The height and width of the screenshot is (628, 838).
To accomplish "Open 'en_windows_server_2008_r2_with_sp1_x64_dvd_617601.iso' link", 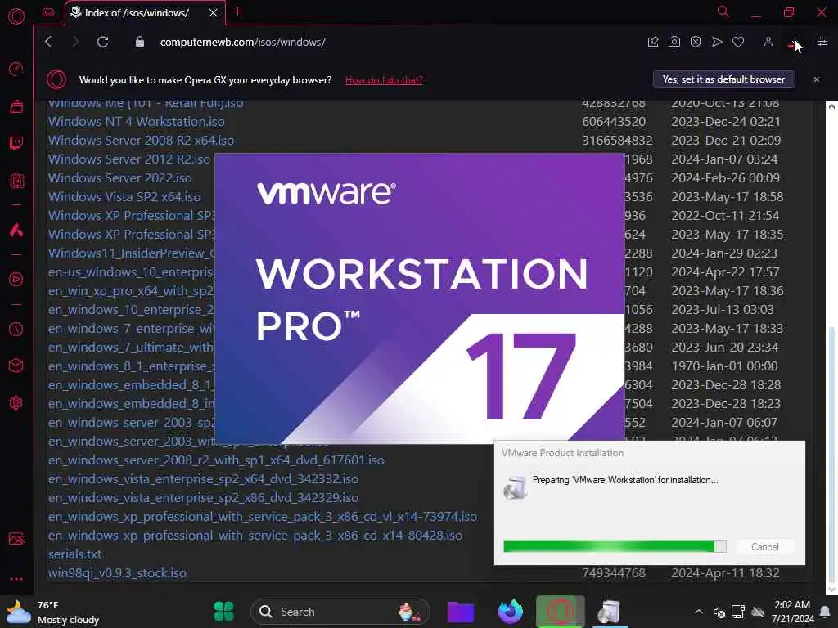I will 216,460.
